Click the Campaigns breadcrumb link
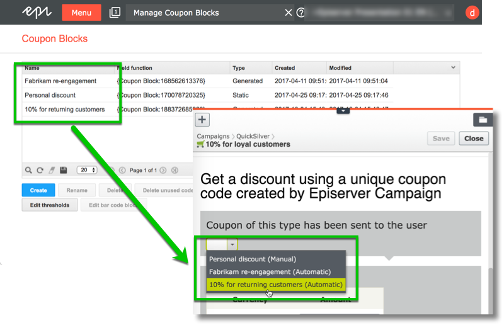This screenshot has height=325, width=504. point(213,136)
